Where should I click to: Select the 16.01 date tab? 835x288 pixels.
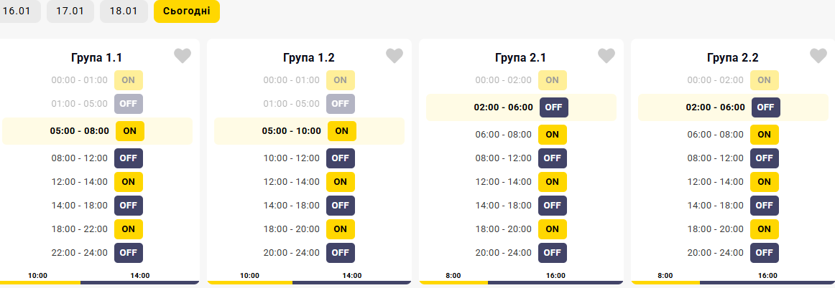[17, 11]
